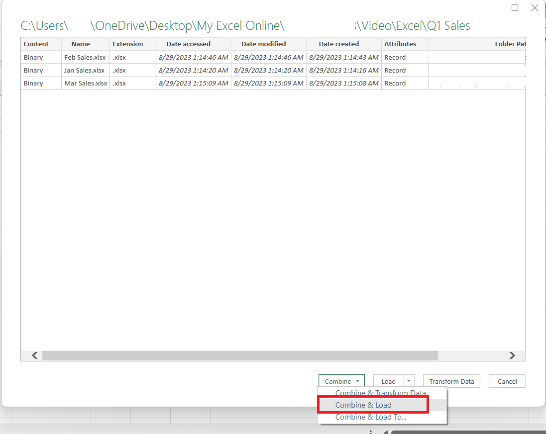Select the Feb Sales.xlsx row
546x434 pixels.
(273, 57)
